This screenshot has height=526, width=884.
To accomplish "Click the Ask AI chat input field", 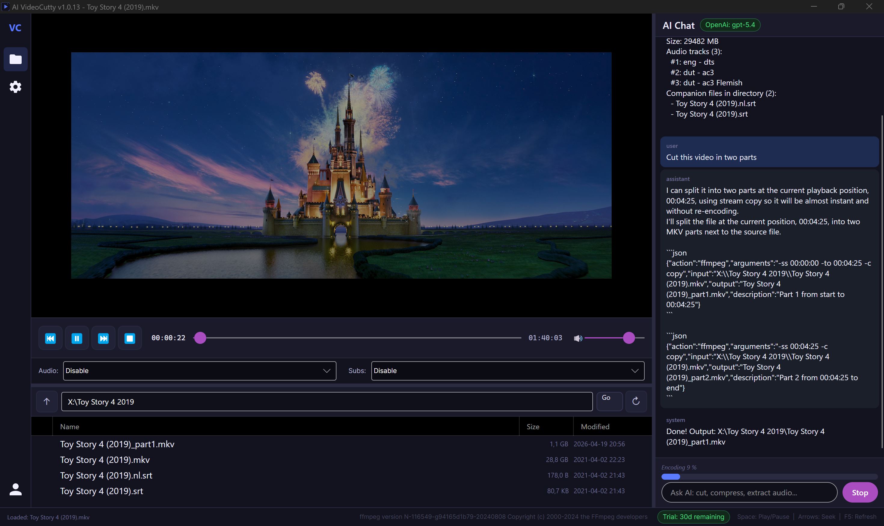I will [749, 493].
